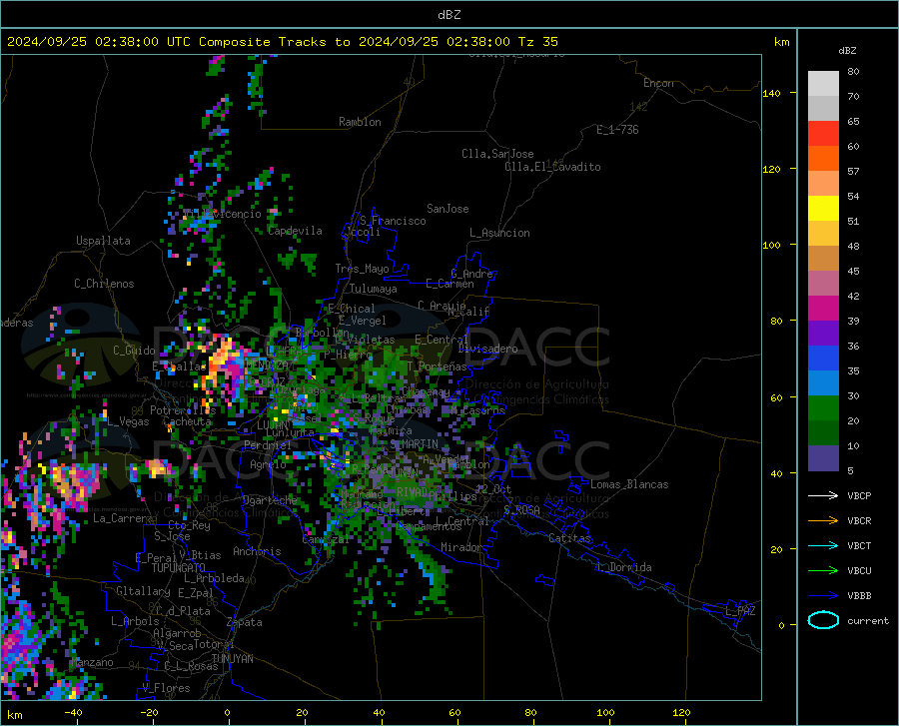Select the light blue 30-35 dBZ swatch
This screenshot has width=899, height=726.
pyautogui.click(x=823, y=383)
